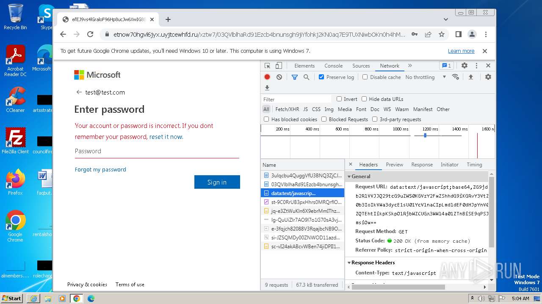Screen dimensions: 542x304
Task: Open DevTools settings gear
Action: pos(465,66)
